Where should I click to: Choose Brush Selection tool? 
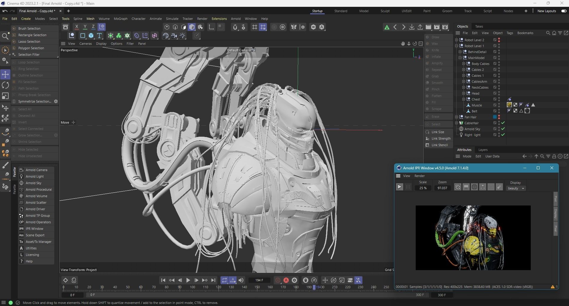[x=35, y=28]
